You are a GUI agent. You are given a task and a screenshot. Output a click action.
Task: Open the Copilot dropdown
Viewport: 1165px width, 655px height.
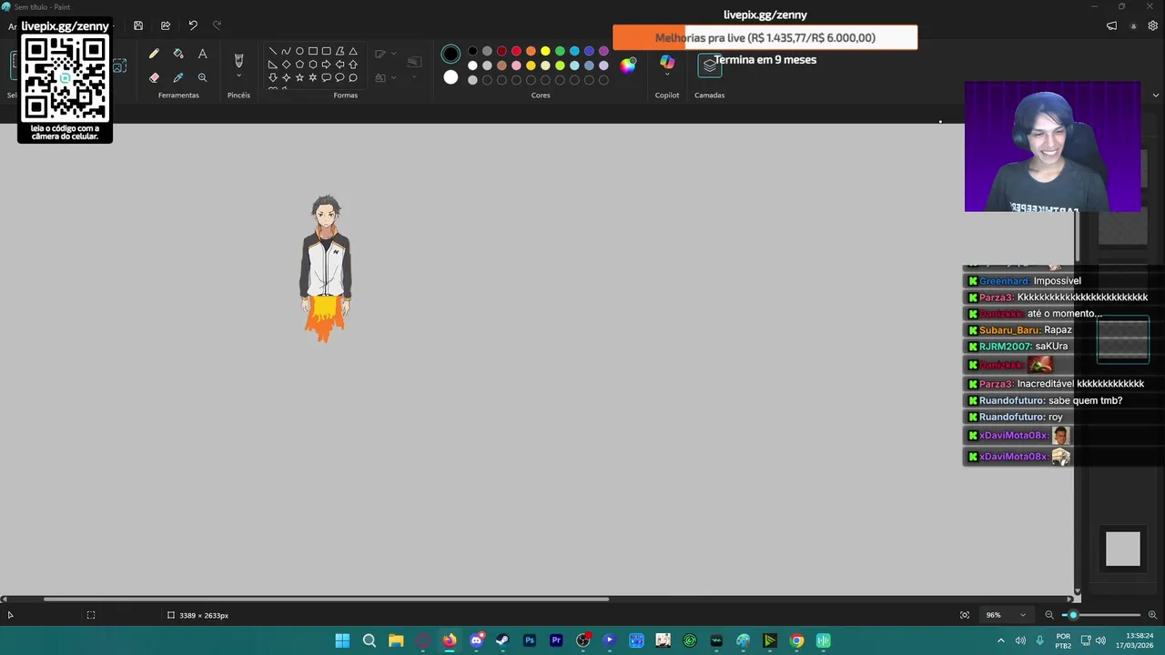(x=667, y=76)
